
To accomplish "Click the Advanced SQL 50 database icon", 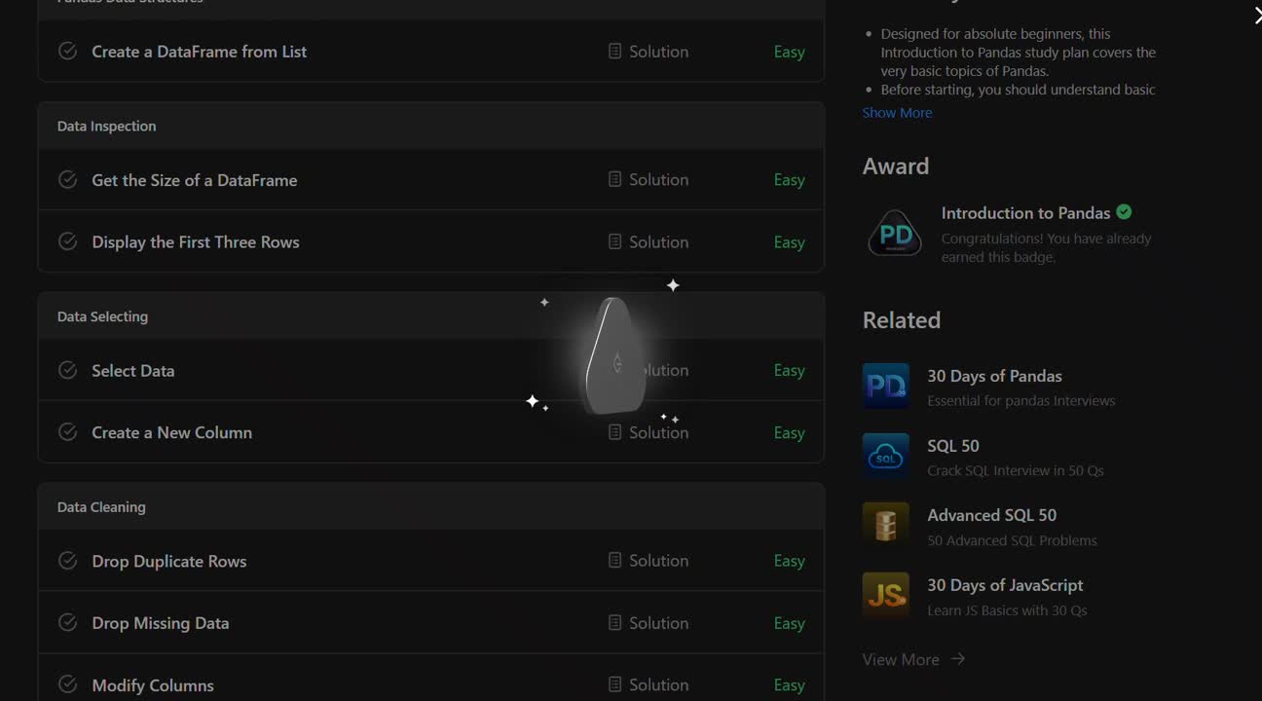I will 886,526.
